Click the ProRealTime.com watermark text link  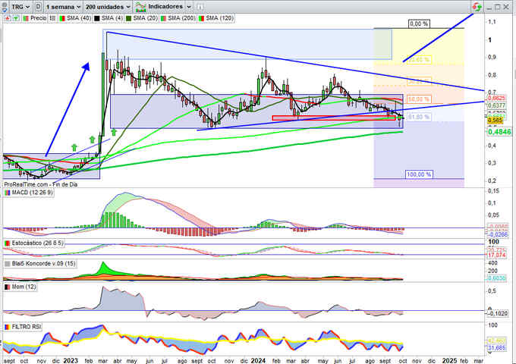(x=40, y=184)
